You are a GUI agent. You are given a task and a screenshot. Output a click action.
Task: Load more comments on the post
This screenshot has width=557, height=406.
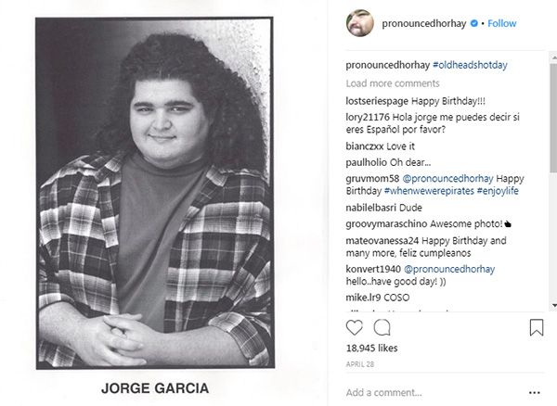click(x=393, y=83)
